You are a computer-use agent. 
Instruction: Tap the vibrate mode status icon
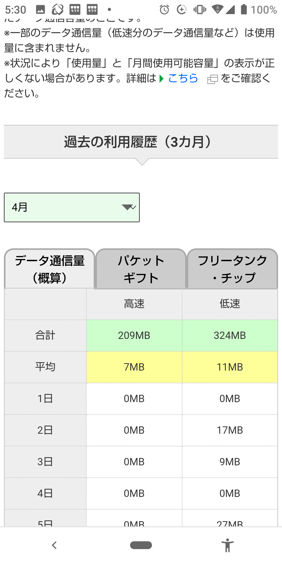[x=200, y=10]
